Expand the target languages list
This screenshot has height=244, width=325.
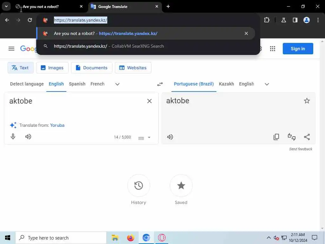click(267, 84)
